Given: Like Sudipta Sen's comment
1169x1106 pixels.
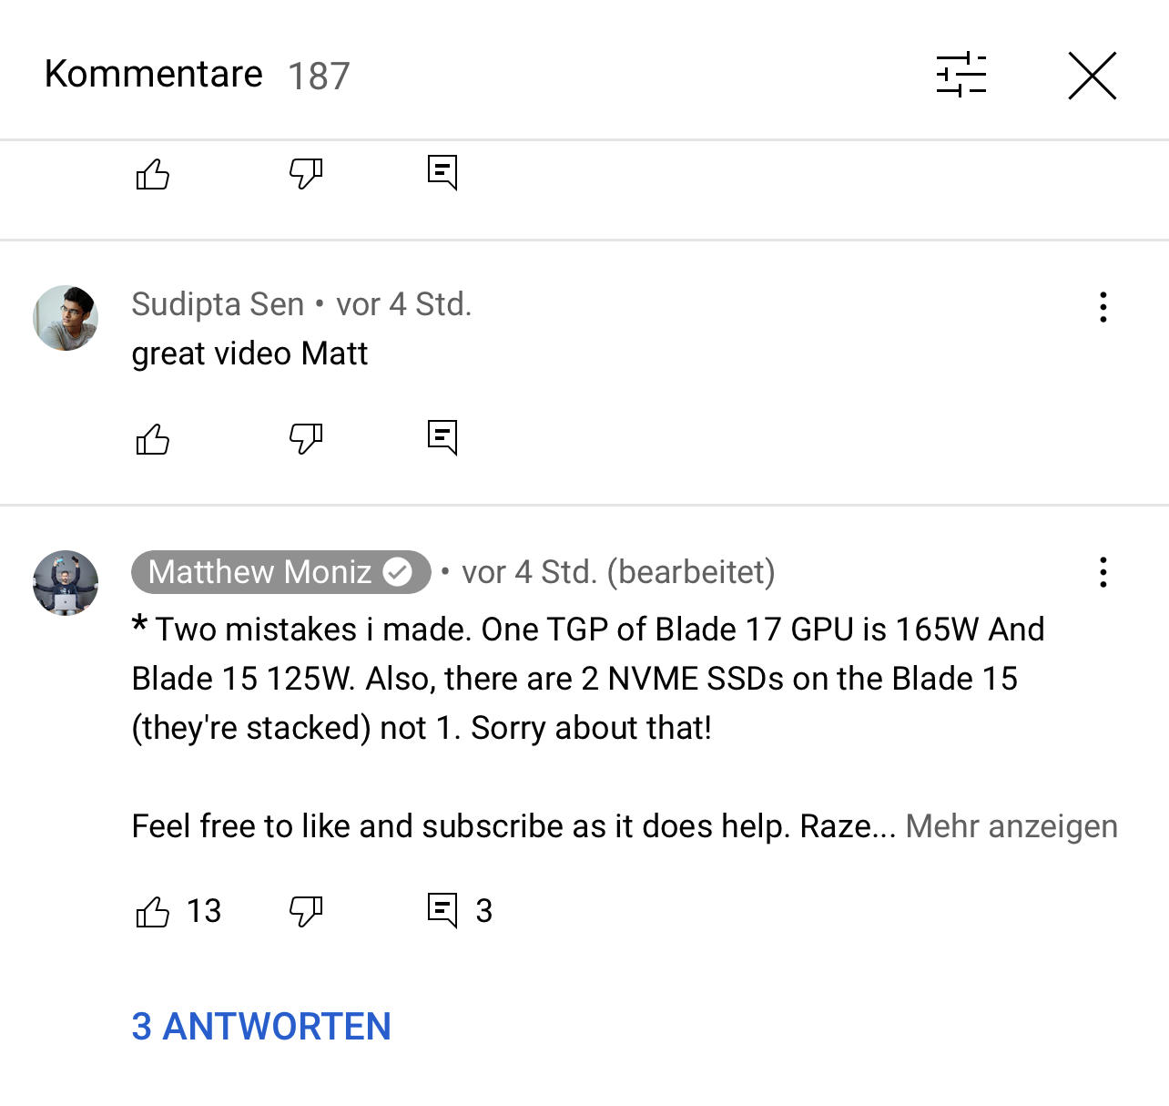Looking at the screenshot, I should (x=153, y=439).
